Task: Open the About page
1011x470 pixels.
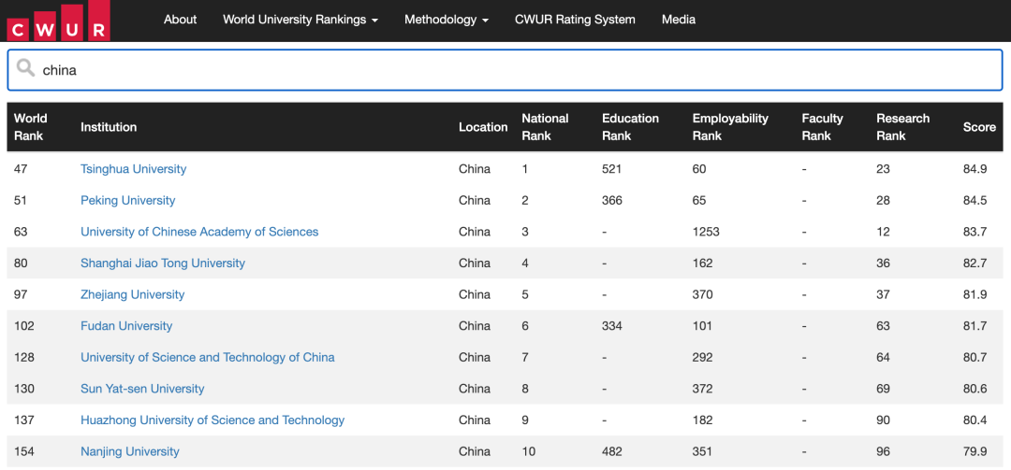Action: pyautogui.click(x=180, y=20)
